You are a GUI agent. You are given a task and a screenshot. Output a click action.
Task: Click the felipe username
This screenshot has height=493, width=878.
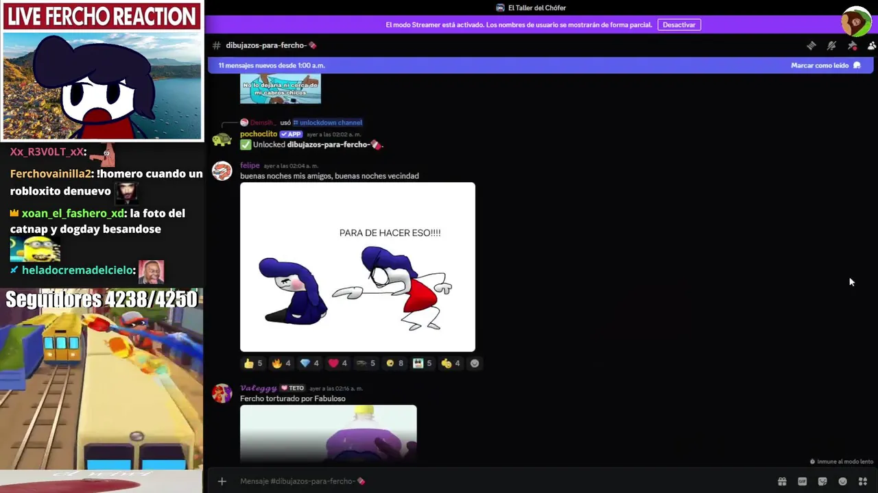250,166
